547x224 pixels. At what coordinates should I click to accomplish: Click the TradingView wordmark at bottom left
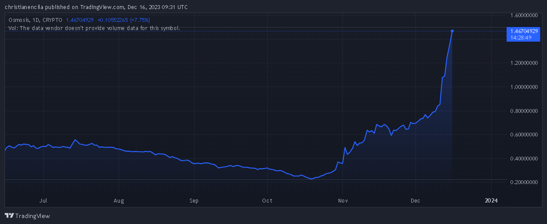tap(33, 216)
